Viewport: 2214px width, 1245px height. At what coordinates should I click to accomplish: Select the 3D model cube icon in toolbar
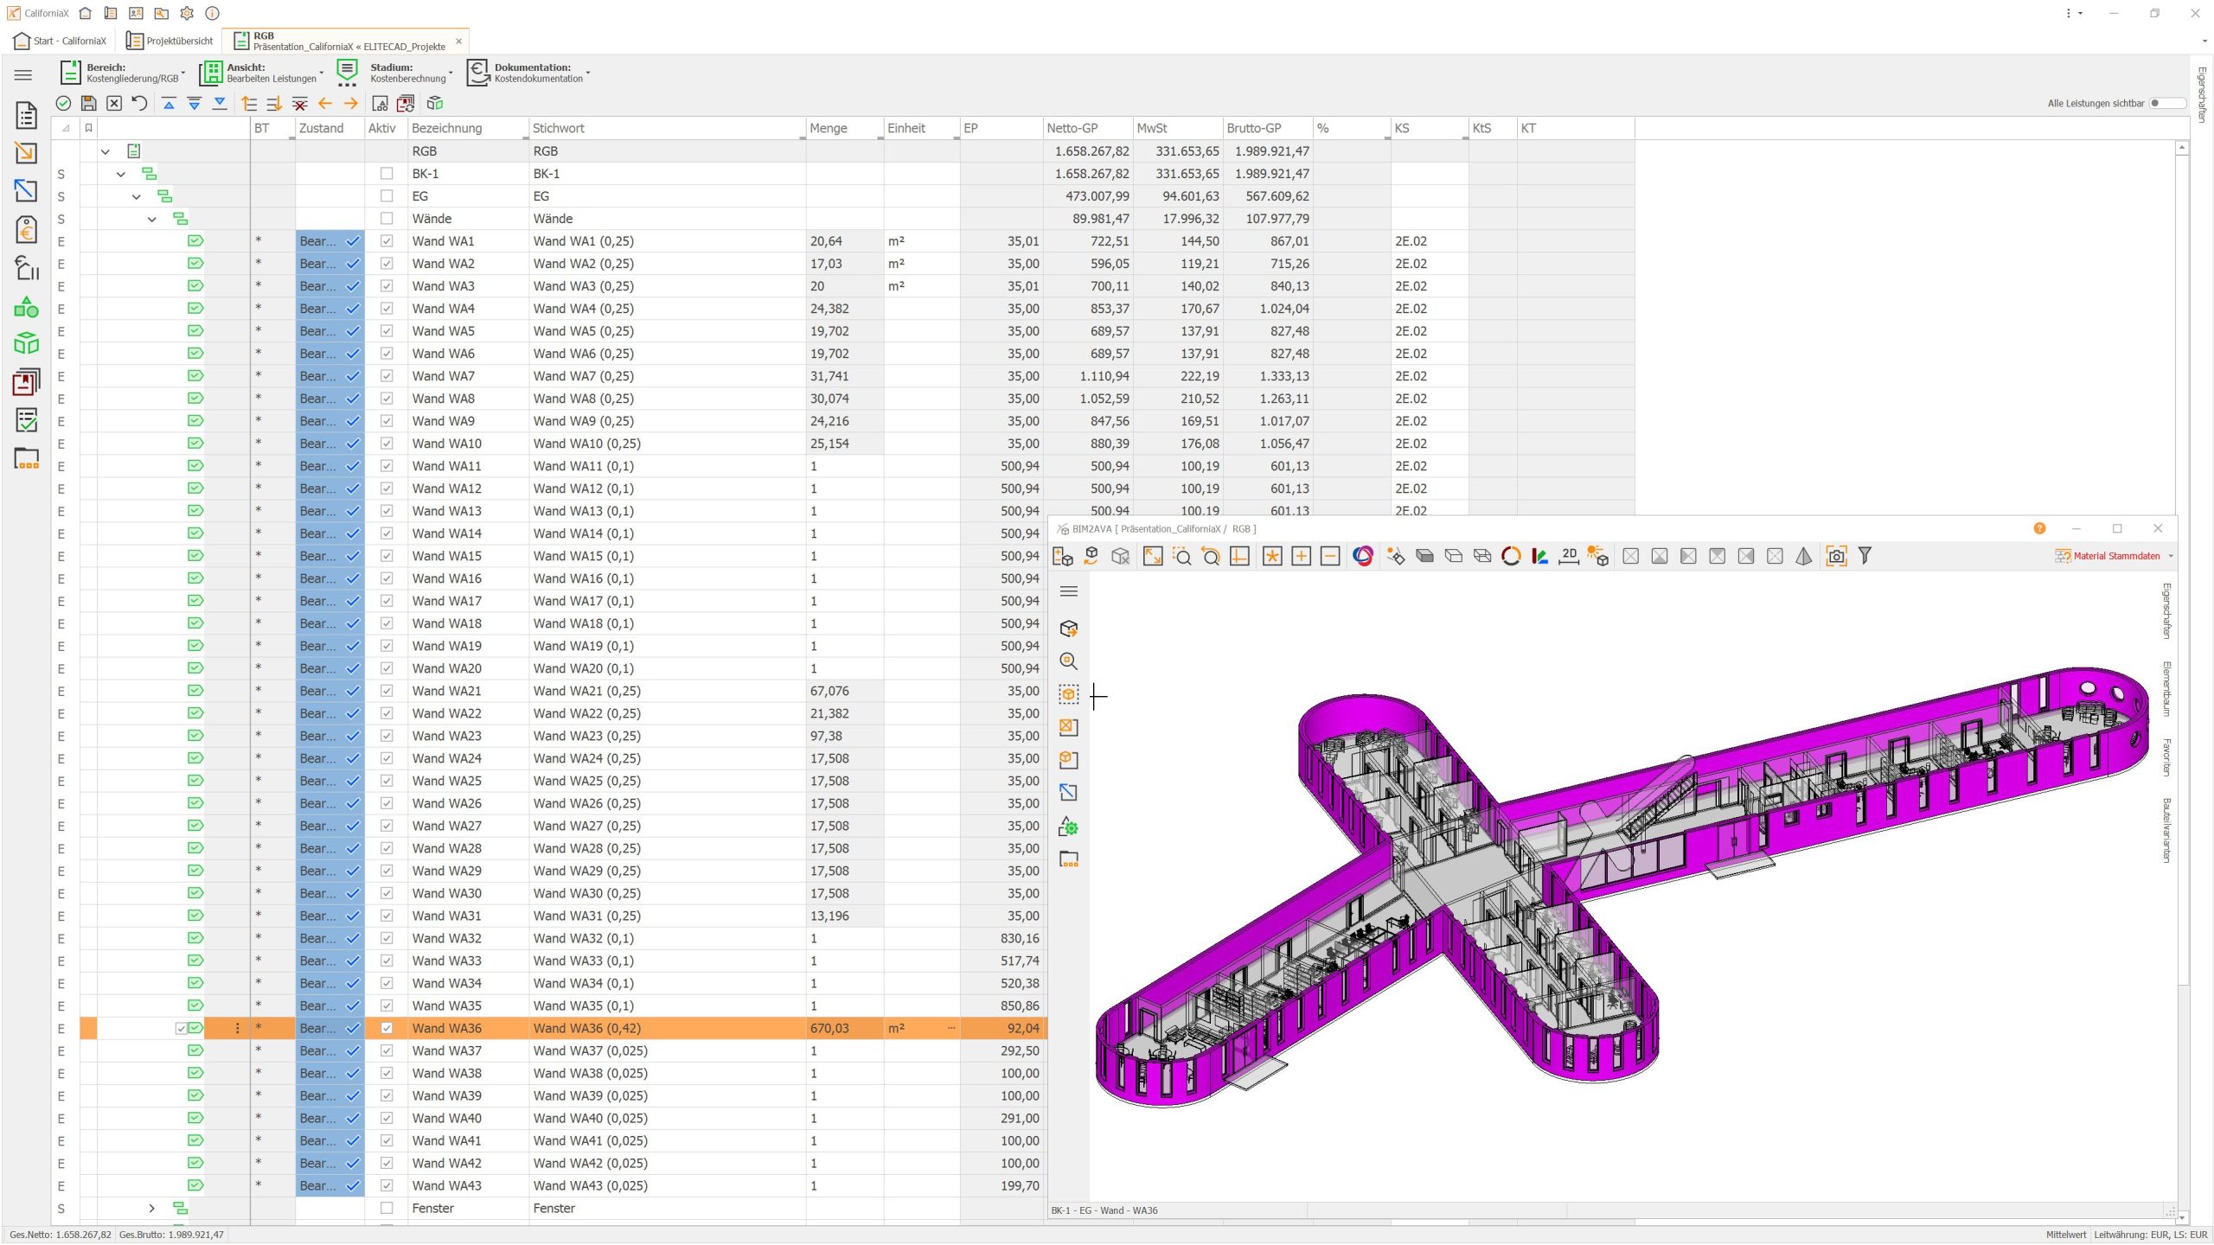point(435,104)
